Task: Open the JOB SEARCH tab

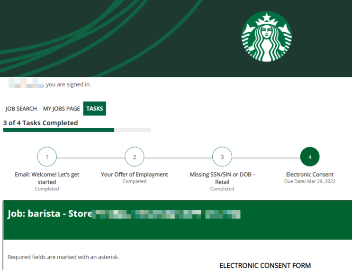Action: (21, 109)
